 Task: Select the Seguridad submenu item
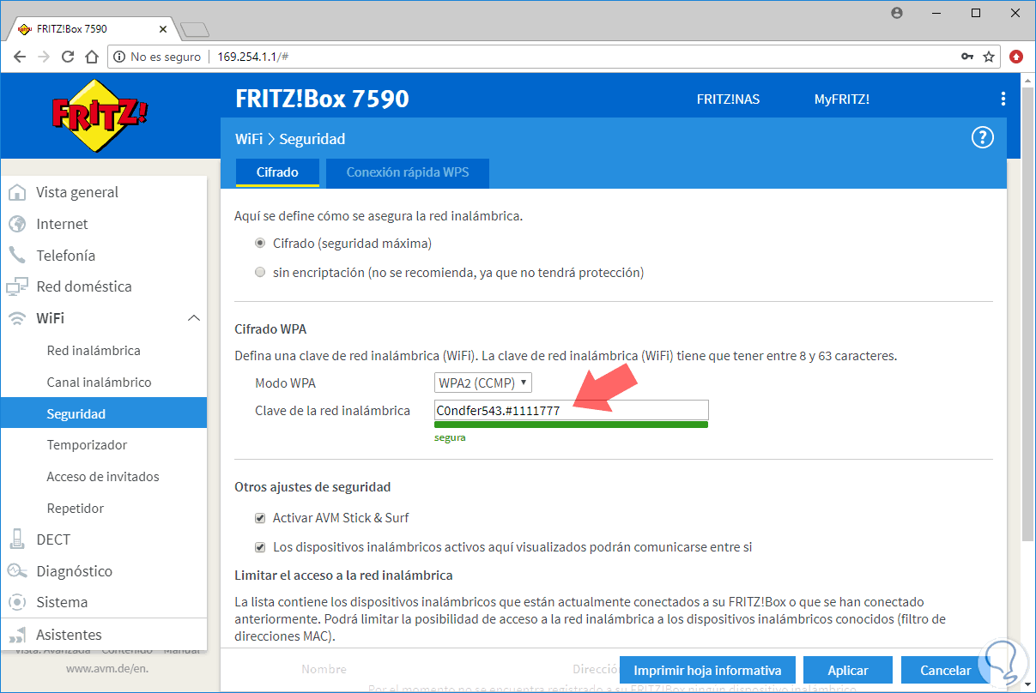click(104, 413)
